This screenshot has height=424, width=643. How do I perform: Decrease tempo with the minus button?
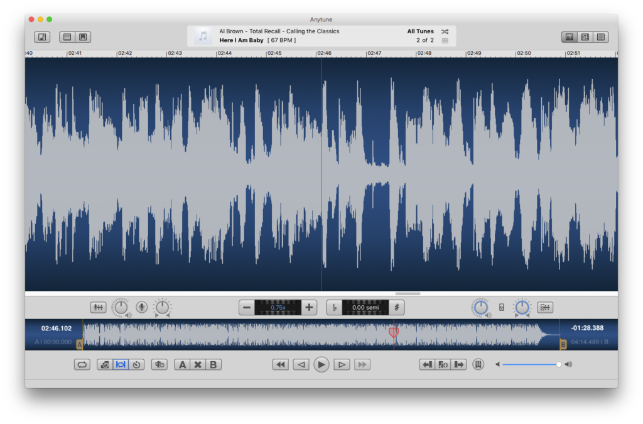[246, 307]
